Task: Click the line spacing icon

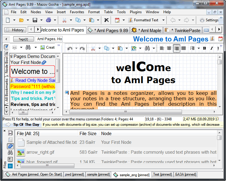Action: click(192, 48)
